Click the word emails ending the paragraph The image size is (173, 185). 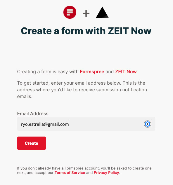pos(24,97)
